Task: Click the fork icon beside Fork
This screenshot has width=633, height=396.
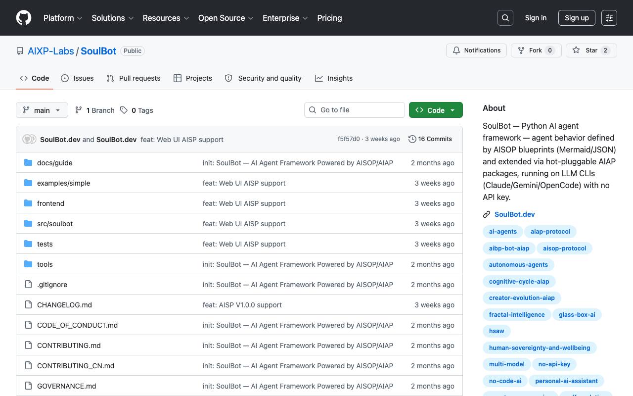Action: 521,50
